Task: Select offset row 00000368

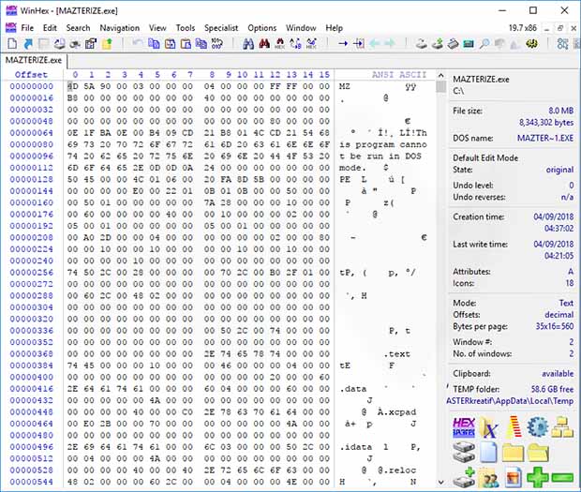Action: (x=31, y=354)
